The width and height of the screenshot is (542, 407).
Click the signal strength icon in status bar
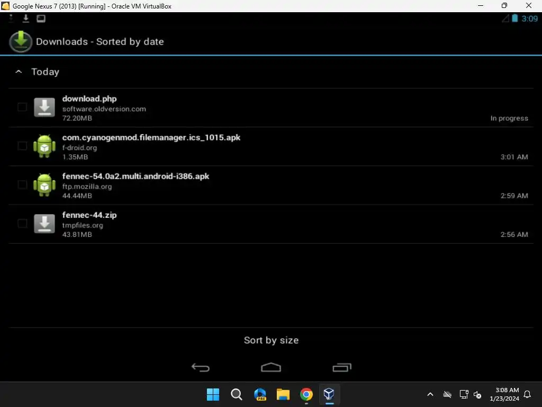click(x=505, y=19)
